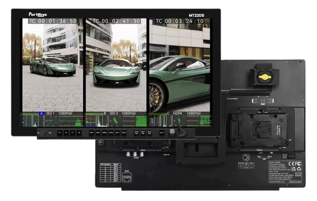Click the TC 00:03:24:10 timecode
The width and height of the screenshot is (317, 201).
(x=179, y=21)
